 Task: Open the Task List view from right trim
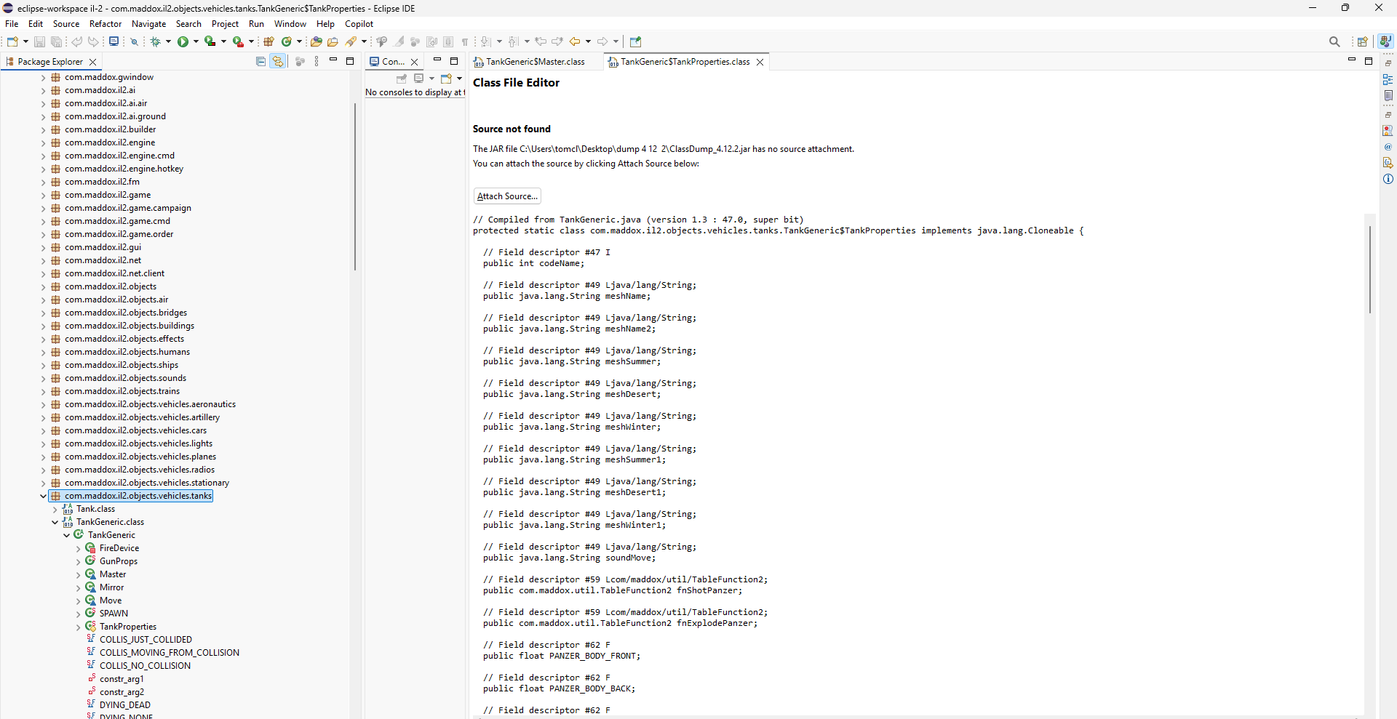click(1388, 95)
